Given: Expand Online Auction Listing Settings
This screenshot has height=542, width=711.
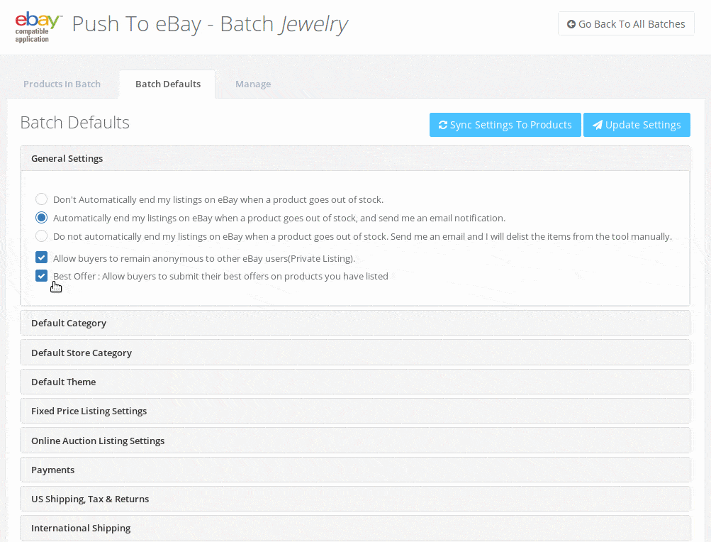Looking at the screenshot, I should (98, 441).
